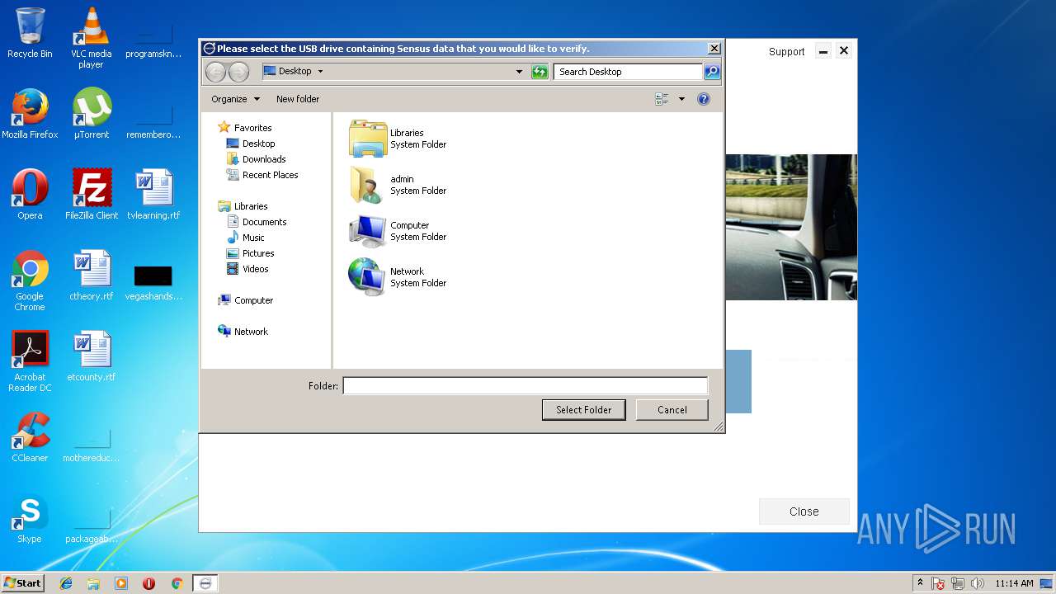The width and height of the screenshot is (1056, 594).
Task: Click the Search Desktop field
Action: point(629,72)
